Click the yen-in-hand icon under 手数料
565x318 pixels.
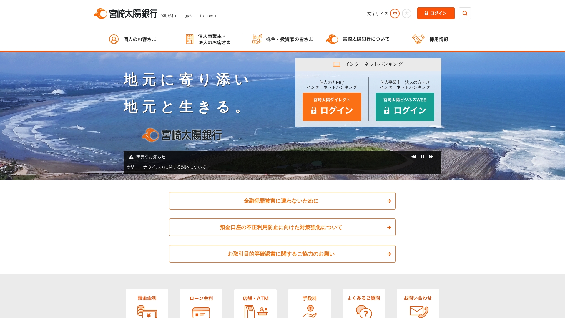point(310,312)
